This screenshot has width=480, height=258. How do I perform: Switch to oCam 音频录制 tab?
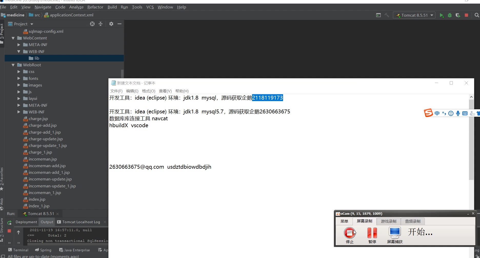(x=413, y=221)
